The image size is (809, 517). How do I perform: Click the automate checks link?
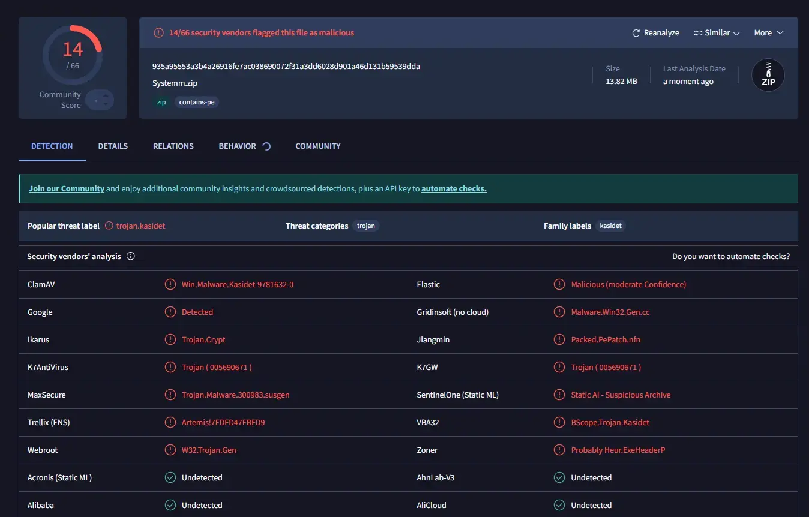(x=454, y=188)
